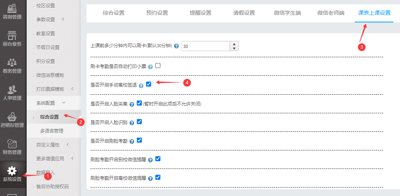Open 咨询管理 sidebar module icon
Image resolution: width=400 pixels, height=196 pixels.
coord(12,8)
